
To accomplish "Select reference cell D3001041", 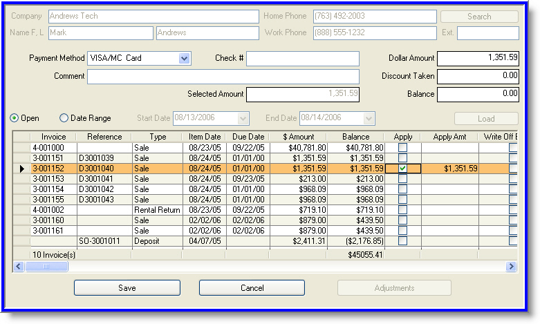I will pos(104,178).
